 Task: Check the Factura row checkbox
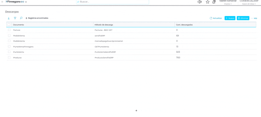(9, 30)
